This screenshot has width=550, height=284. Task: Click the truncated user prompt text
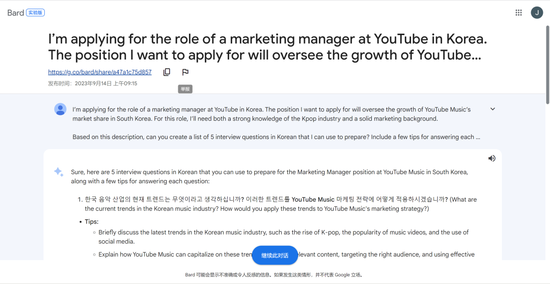click(276, 123)
